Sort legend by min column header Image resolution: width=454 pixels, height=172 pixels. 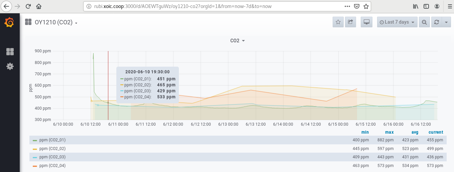click(365, 132)
